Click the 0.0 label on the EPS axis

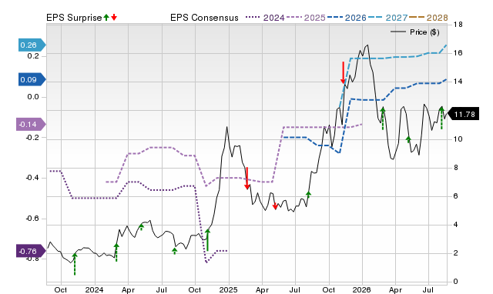(x=33, y=97)
